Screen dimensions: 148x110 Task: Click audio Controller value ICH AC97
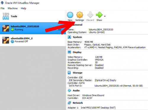87,98
